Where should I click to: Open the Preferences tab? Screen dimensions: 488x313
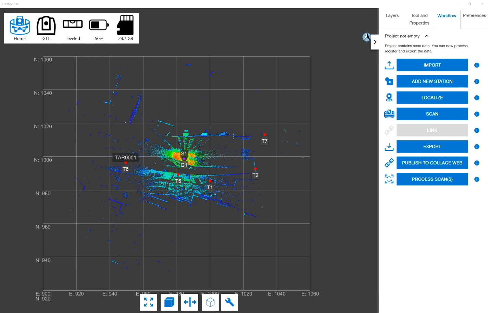(x=474, y=15)
